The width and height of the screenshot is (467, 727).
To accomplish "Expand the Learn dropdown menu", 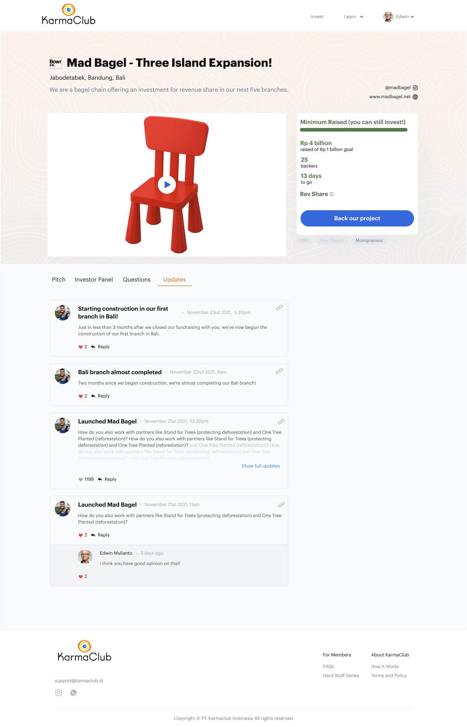I will coord(354,17).
